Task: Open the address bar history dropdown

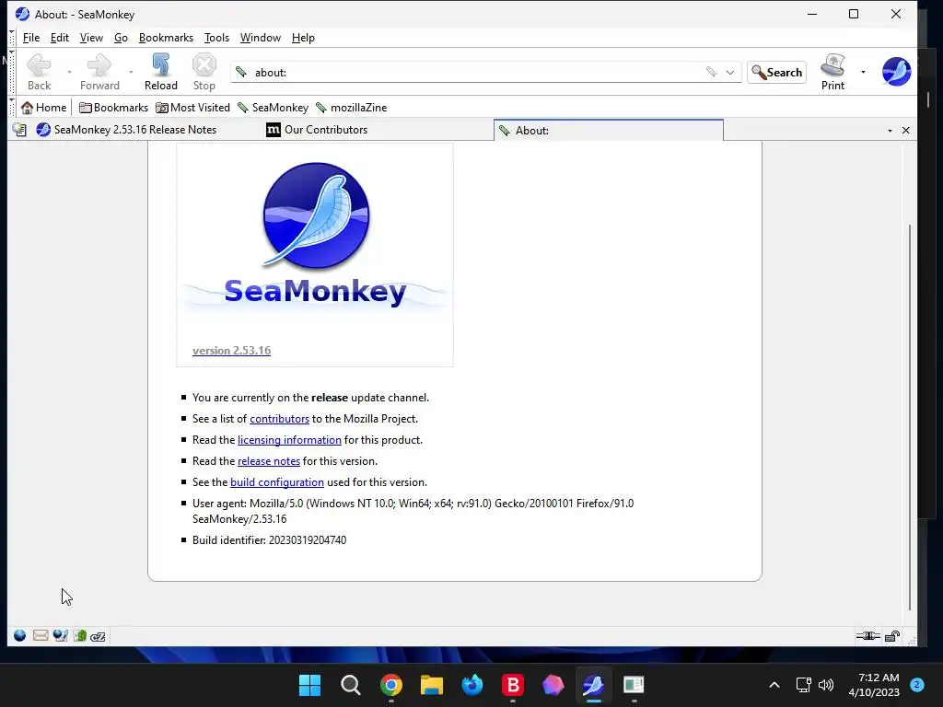Action: click(x=730, y=72)
